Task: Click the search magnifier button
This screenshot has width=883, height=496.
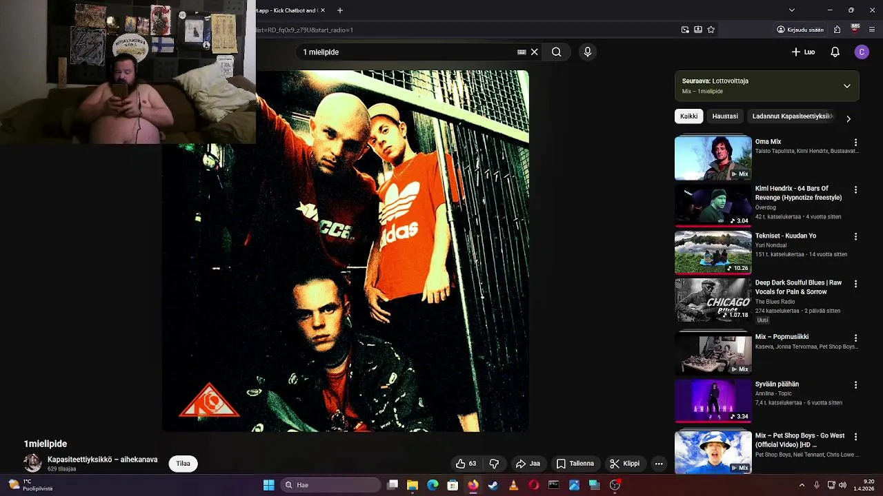Action: [x=556, y=52]
